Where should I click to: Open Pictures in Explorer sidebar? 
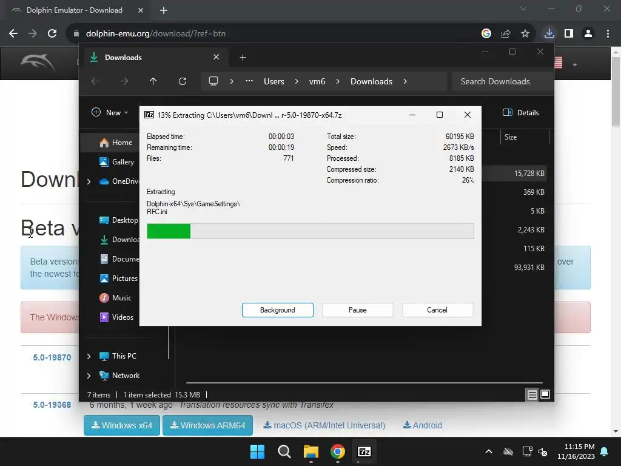tap(118, 278)
